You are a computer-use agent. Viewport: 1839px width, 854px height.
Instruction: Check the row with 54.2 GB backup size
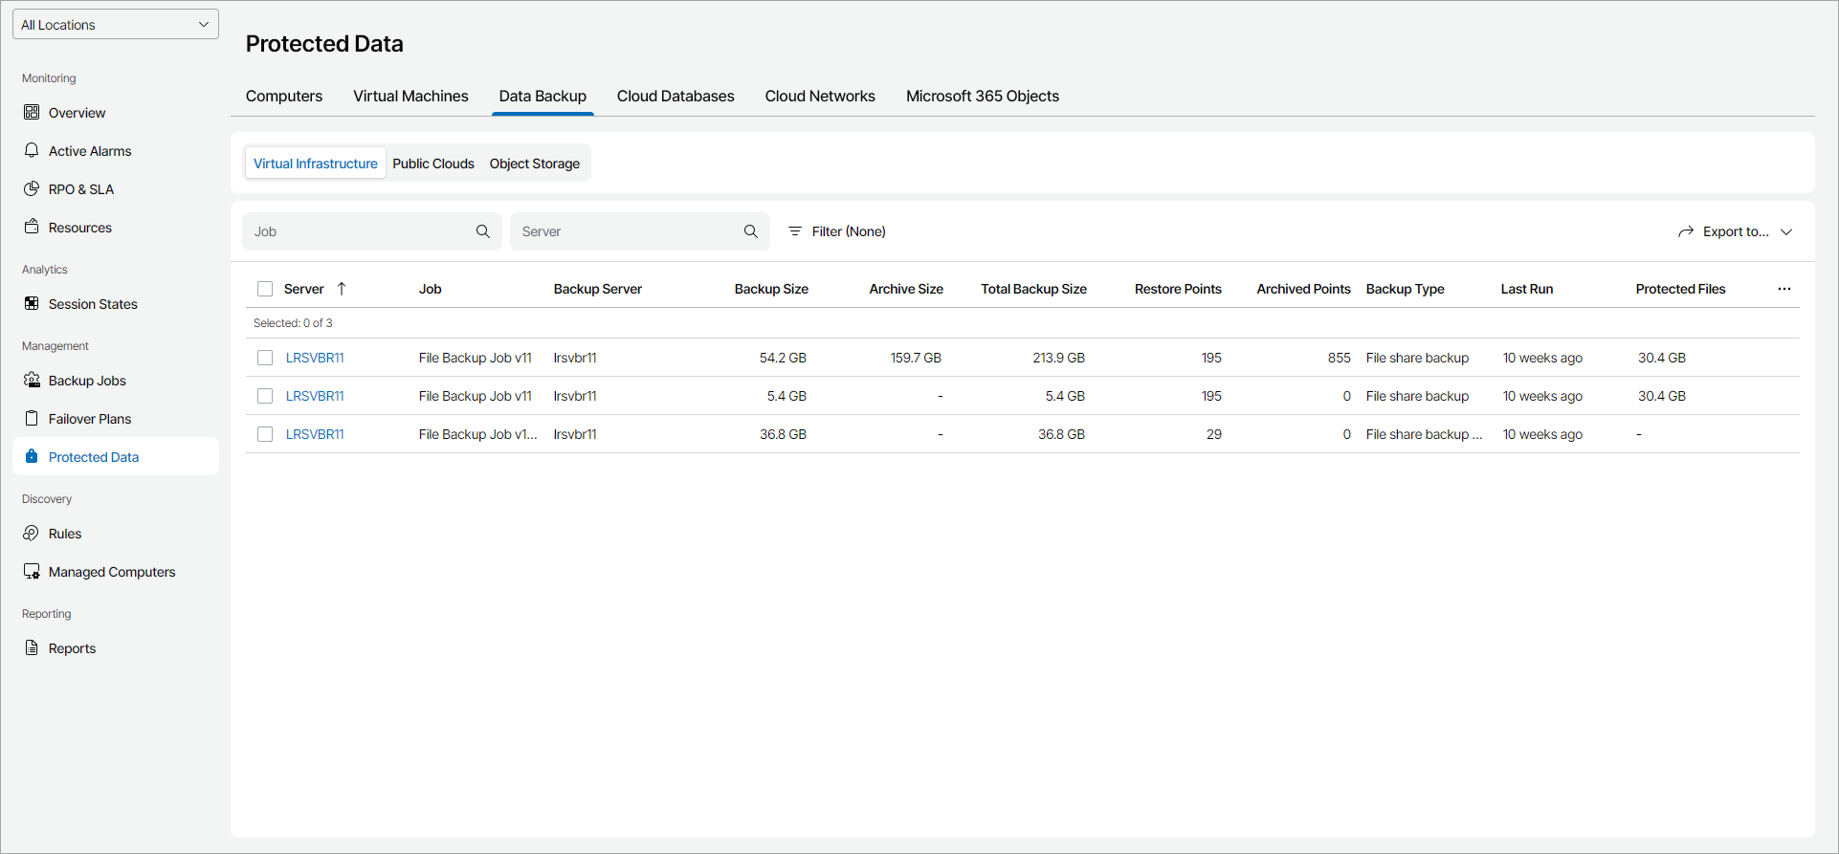coord(265,358)
